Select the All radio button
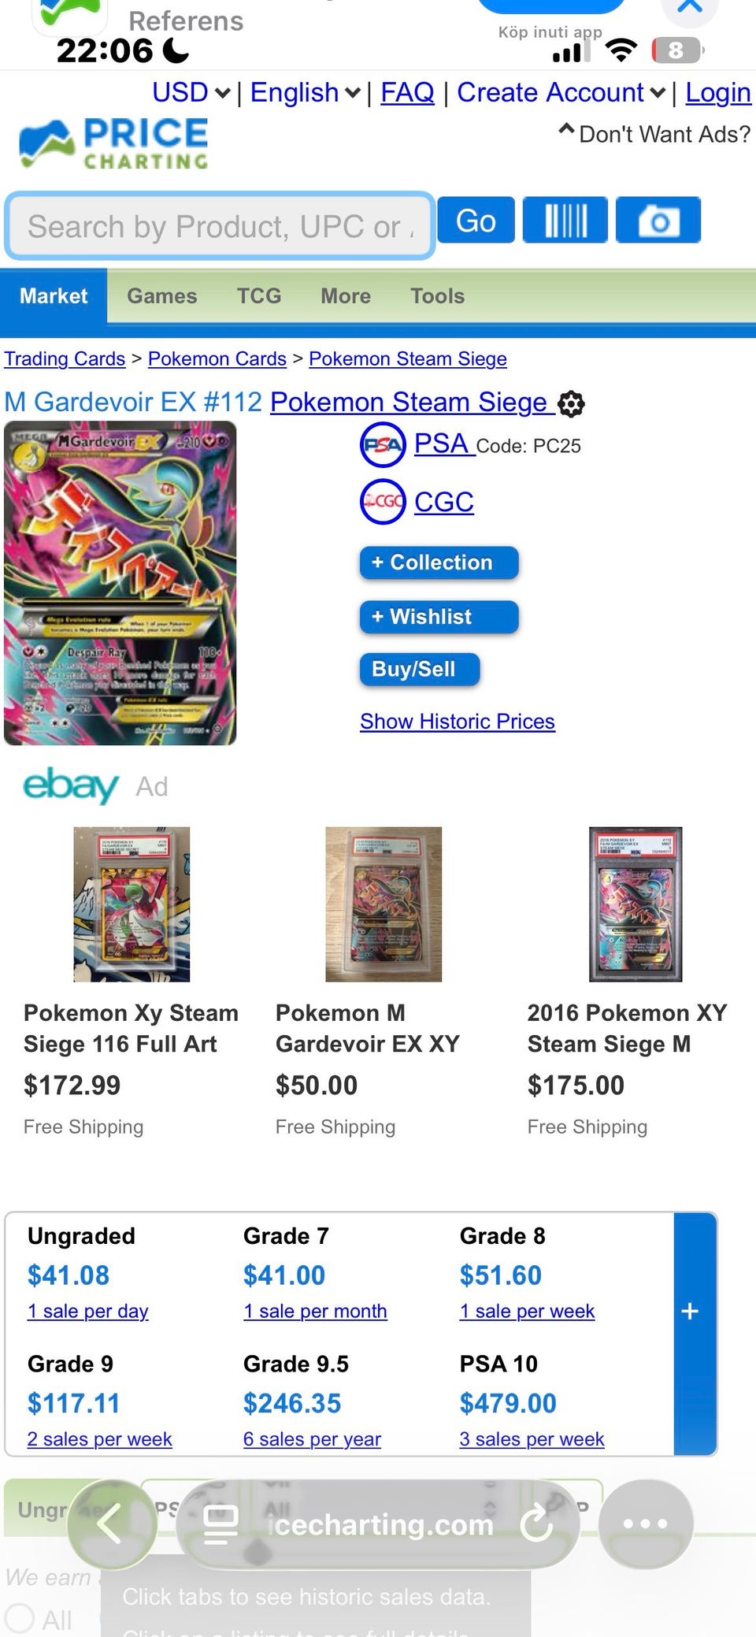The image size is (756, 1637). point(19,1619)
